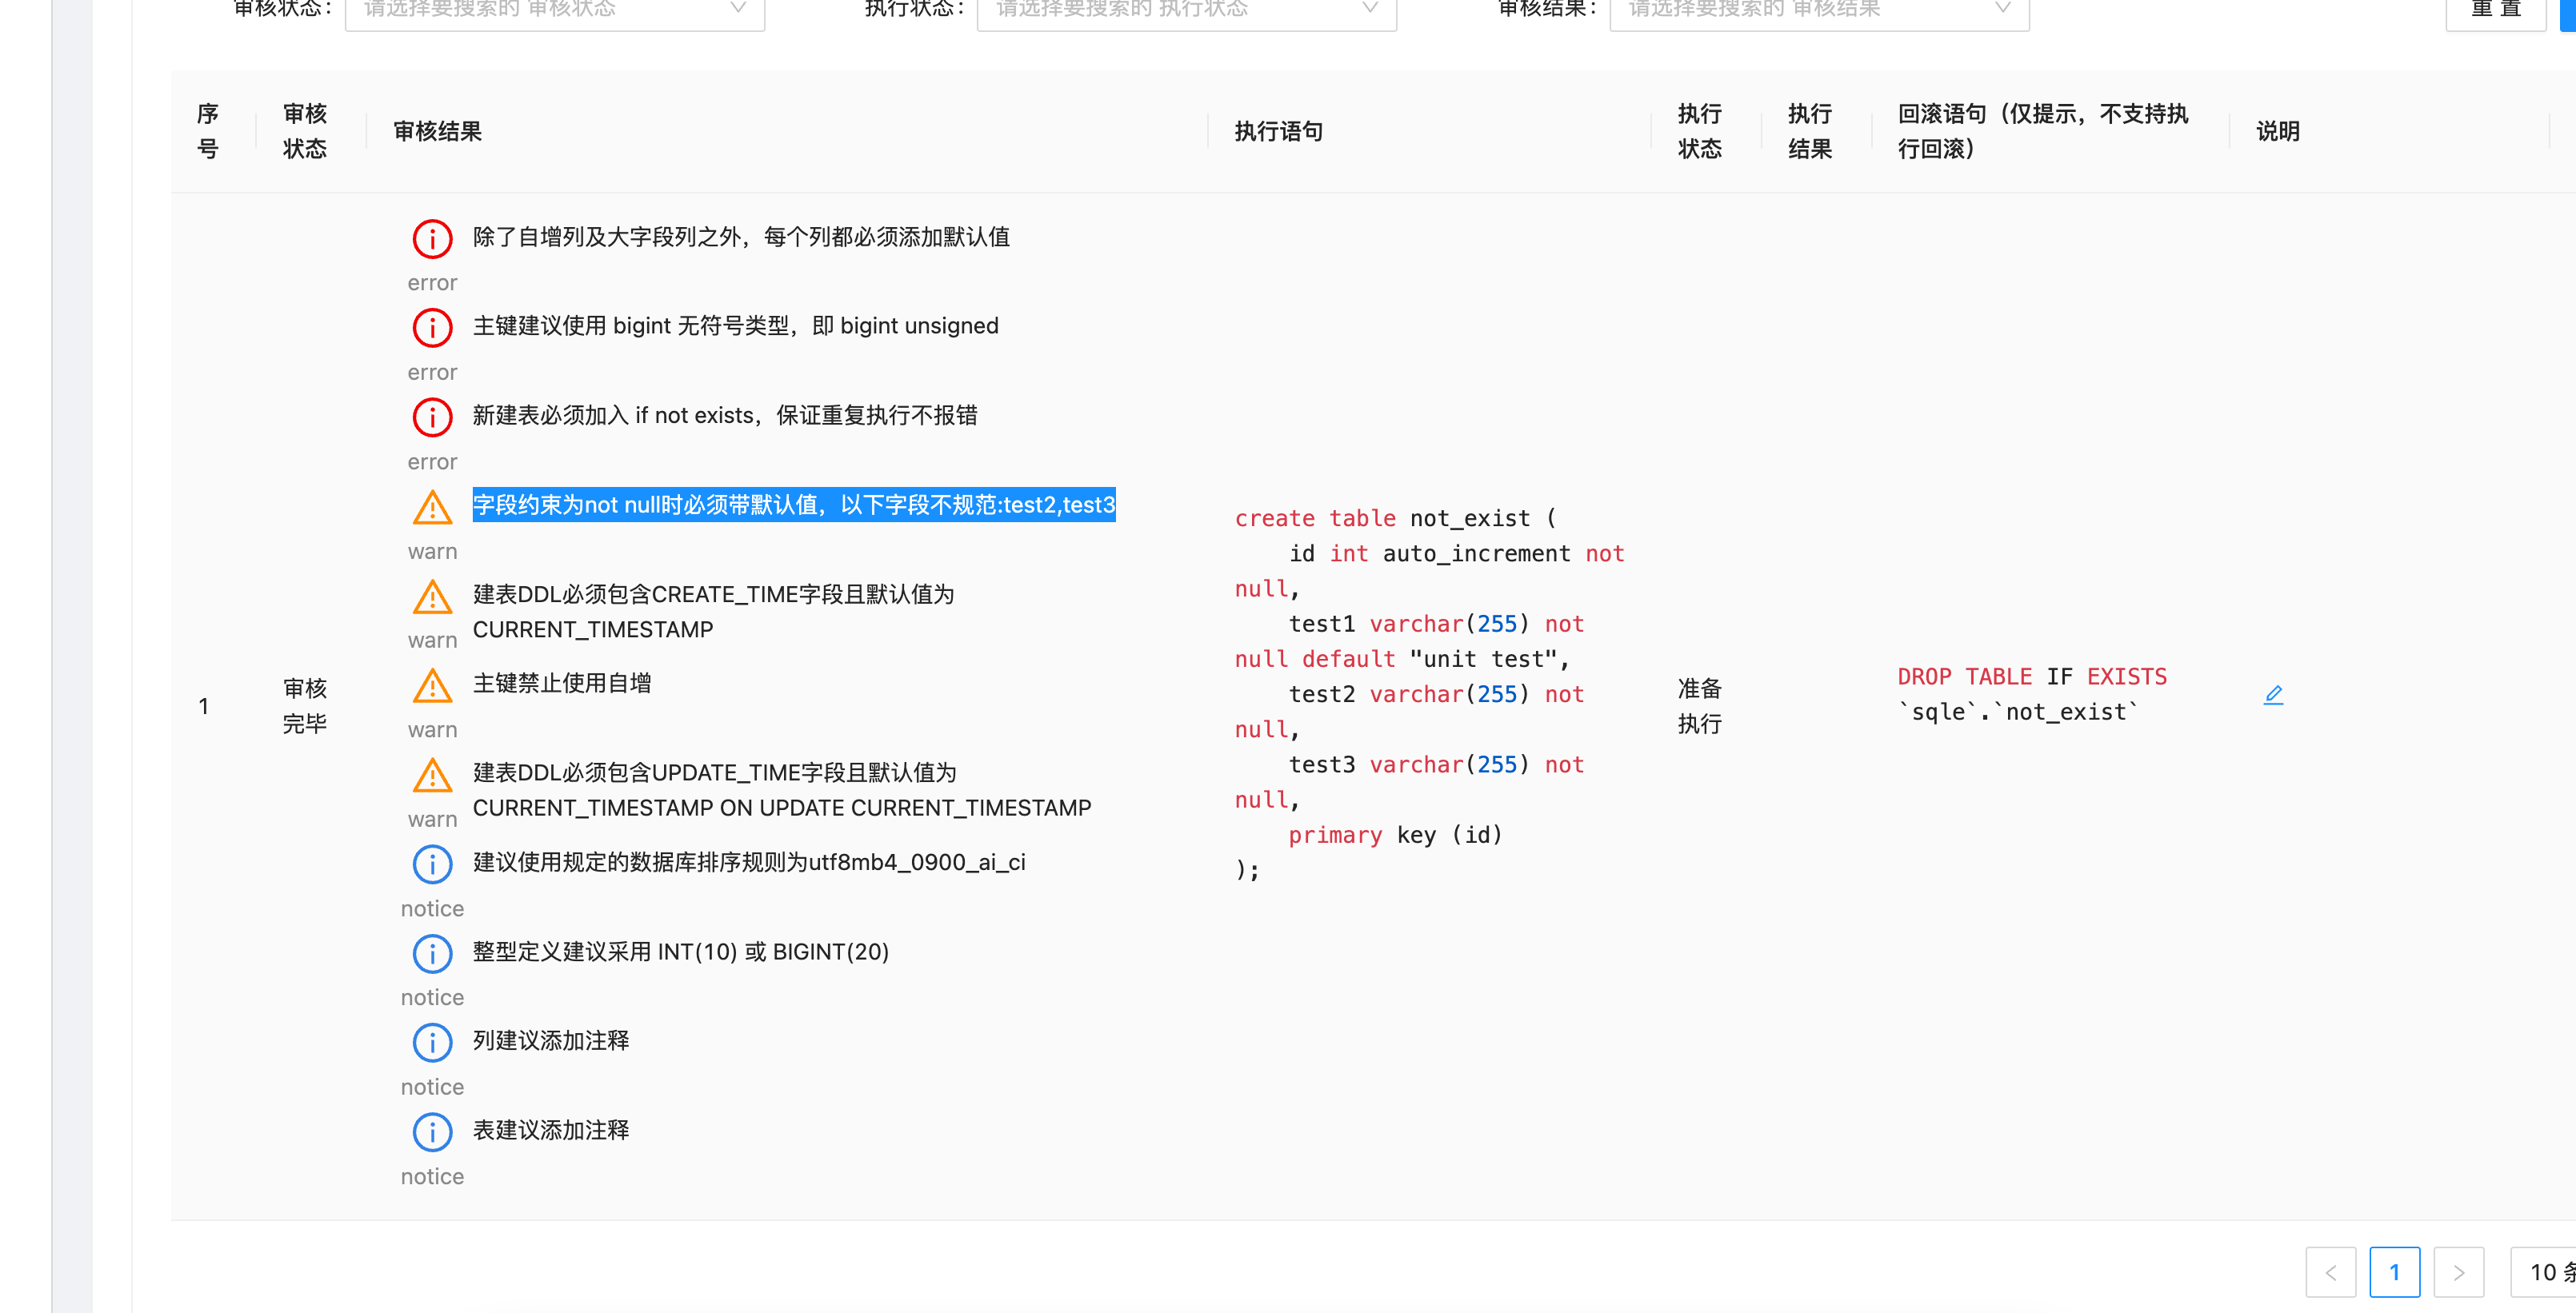The height and width of the screenshot is (1313, 2576).
Task: Click warn icon beside highlighted not null message
Action: coord(432,507)
